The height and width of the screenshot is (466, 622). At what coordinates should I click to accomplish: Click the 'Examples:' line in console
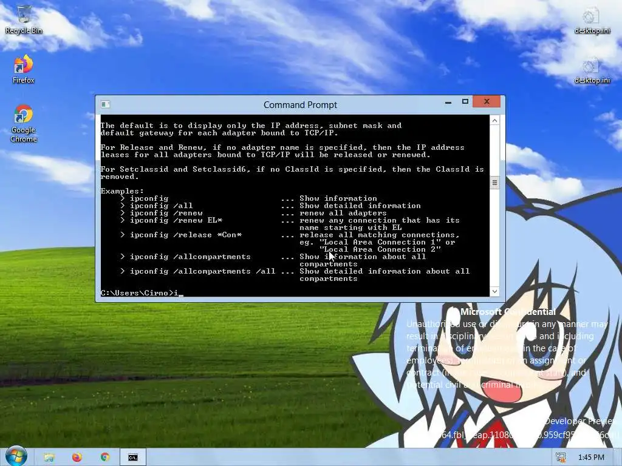tap(122, 191)
